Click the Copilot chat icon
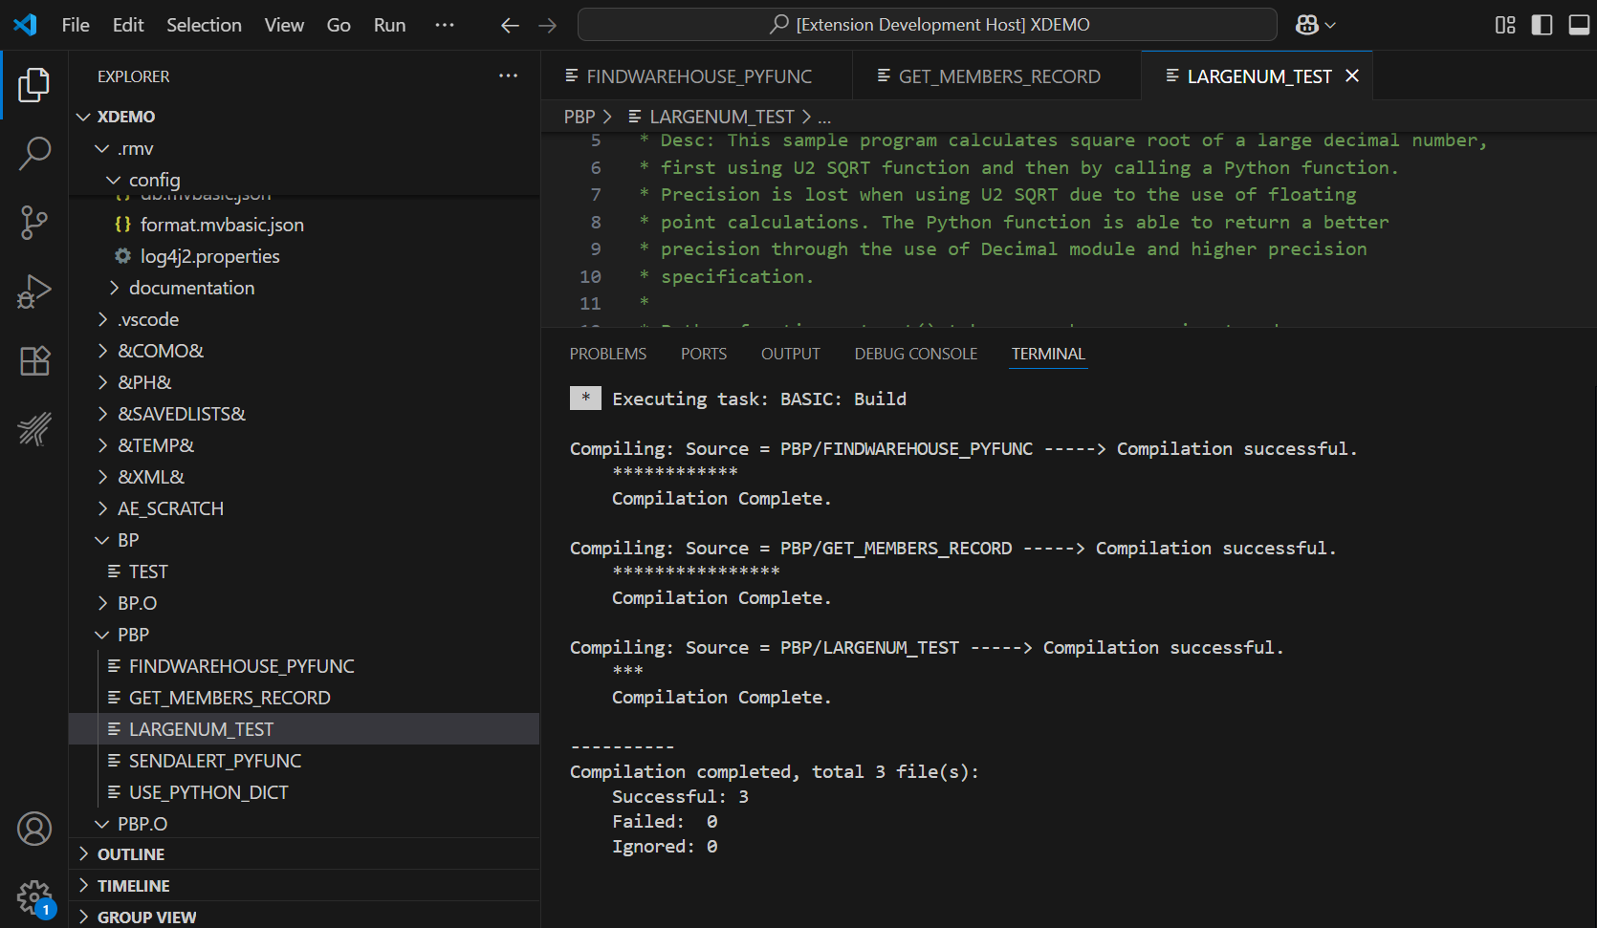Viewport: 1597px width, 928px height. [x=1307, y=25]
